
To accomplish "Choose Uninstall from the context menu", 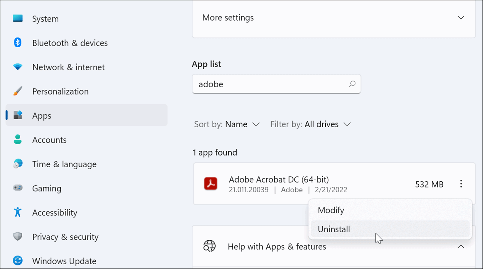I will (334, 229).
